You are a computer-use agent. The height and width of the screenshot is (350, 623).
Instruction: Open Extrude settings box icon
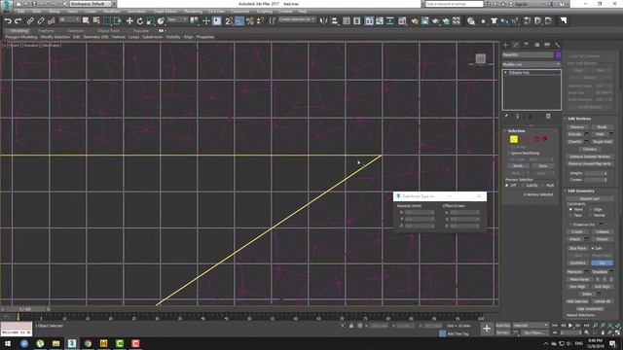click(586, 134)
